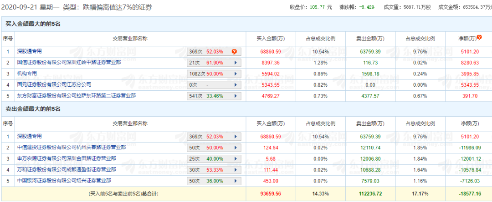The width and height of the screenshot is (492, 202).
Task: Expand the arrow for 国信证券 21次 stats
Action: point(236,63)
